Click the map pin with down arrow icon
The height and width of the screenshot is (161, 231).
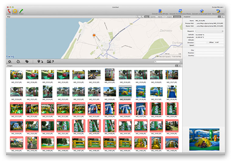click(x=40, y=62)
